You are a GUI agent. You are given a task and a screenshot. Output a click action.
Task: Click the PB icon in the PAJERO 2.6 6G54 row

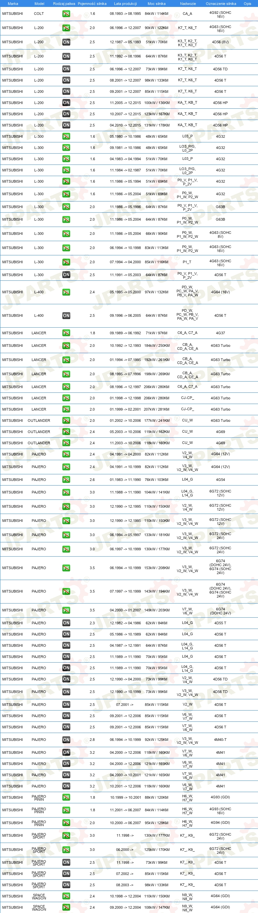tap(66, 480)
